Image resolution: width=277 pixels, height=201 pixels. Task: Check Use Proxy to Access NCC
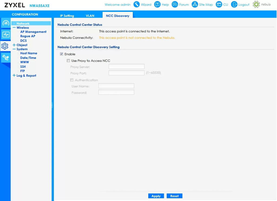click(68, 61)
